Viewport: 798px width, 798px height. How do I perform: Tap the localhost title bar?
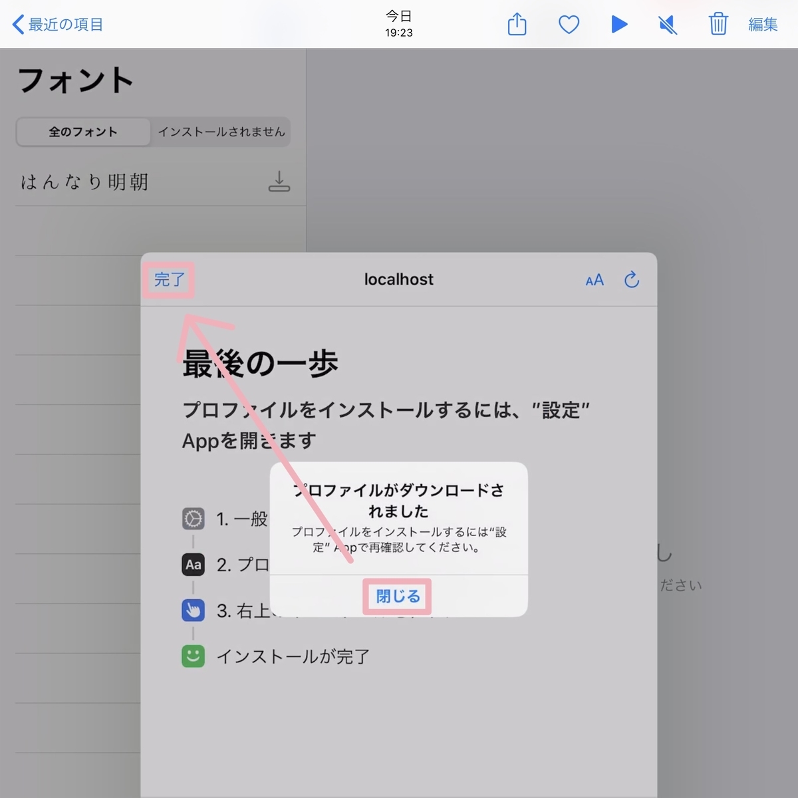tap(398, 280)
